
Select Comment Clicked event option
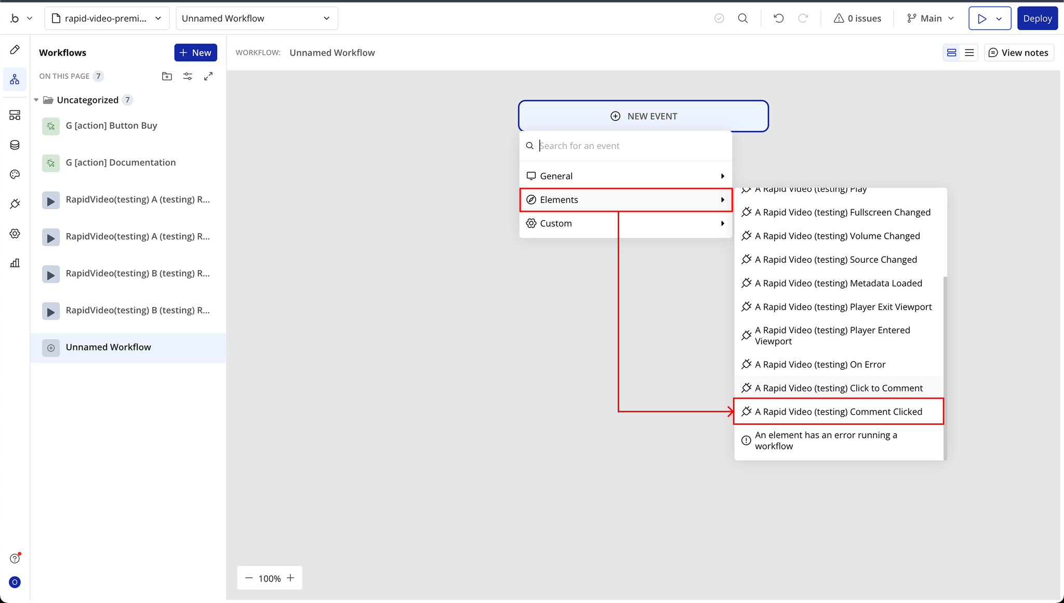(838, 411)
